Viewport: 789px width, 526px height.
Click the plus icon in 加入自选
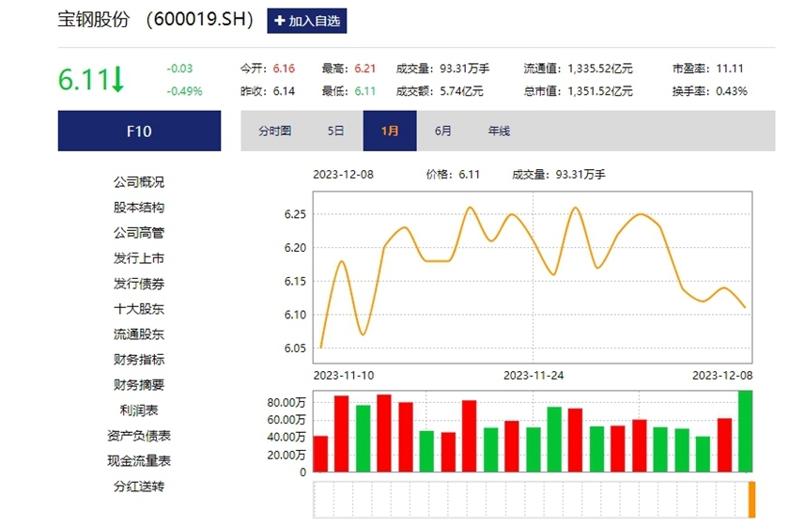tap(280, 21)
